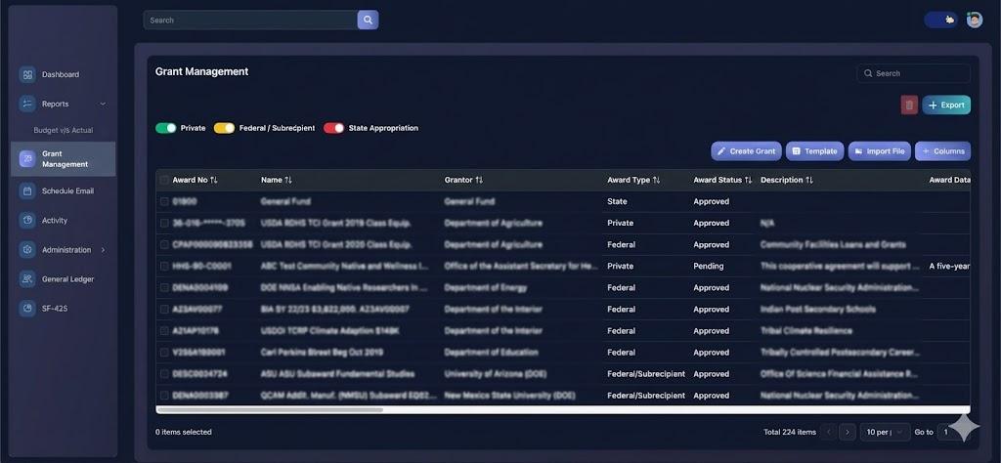The image size is (1001, 463).
Task: Sort by Award No column arrows
Action: [214, 180]
